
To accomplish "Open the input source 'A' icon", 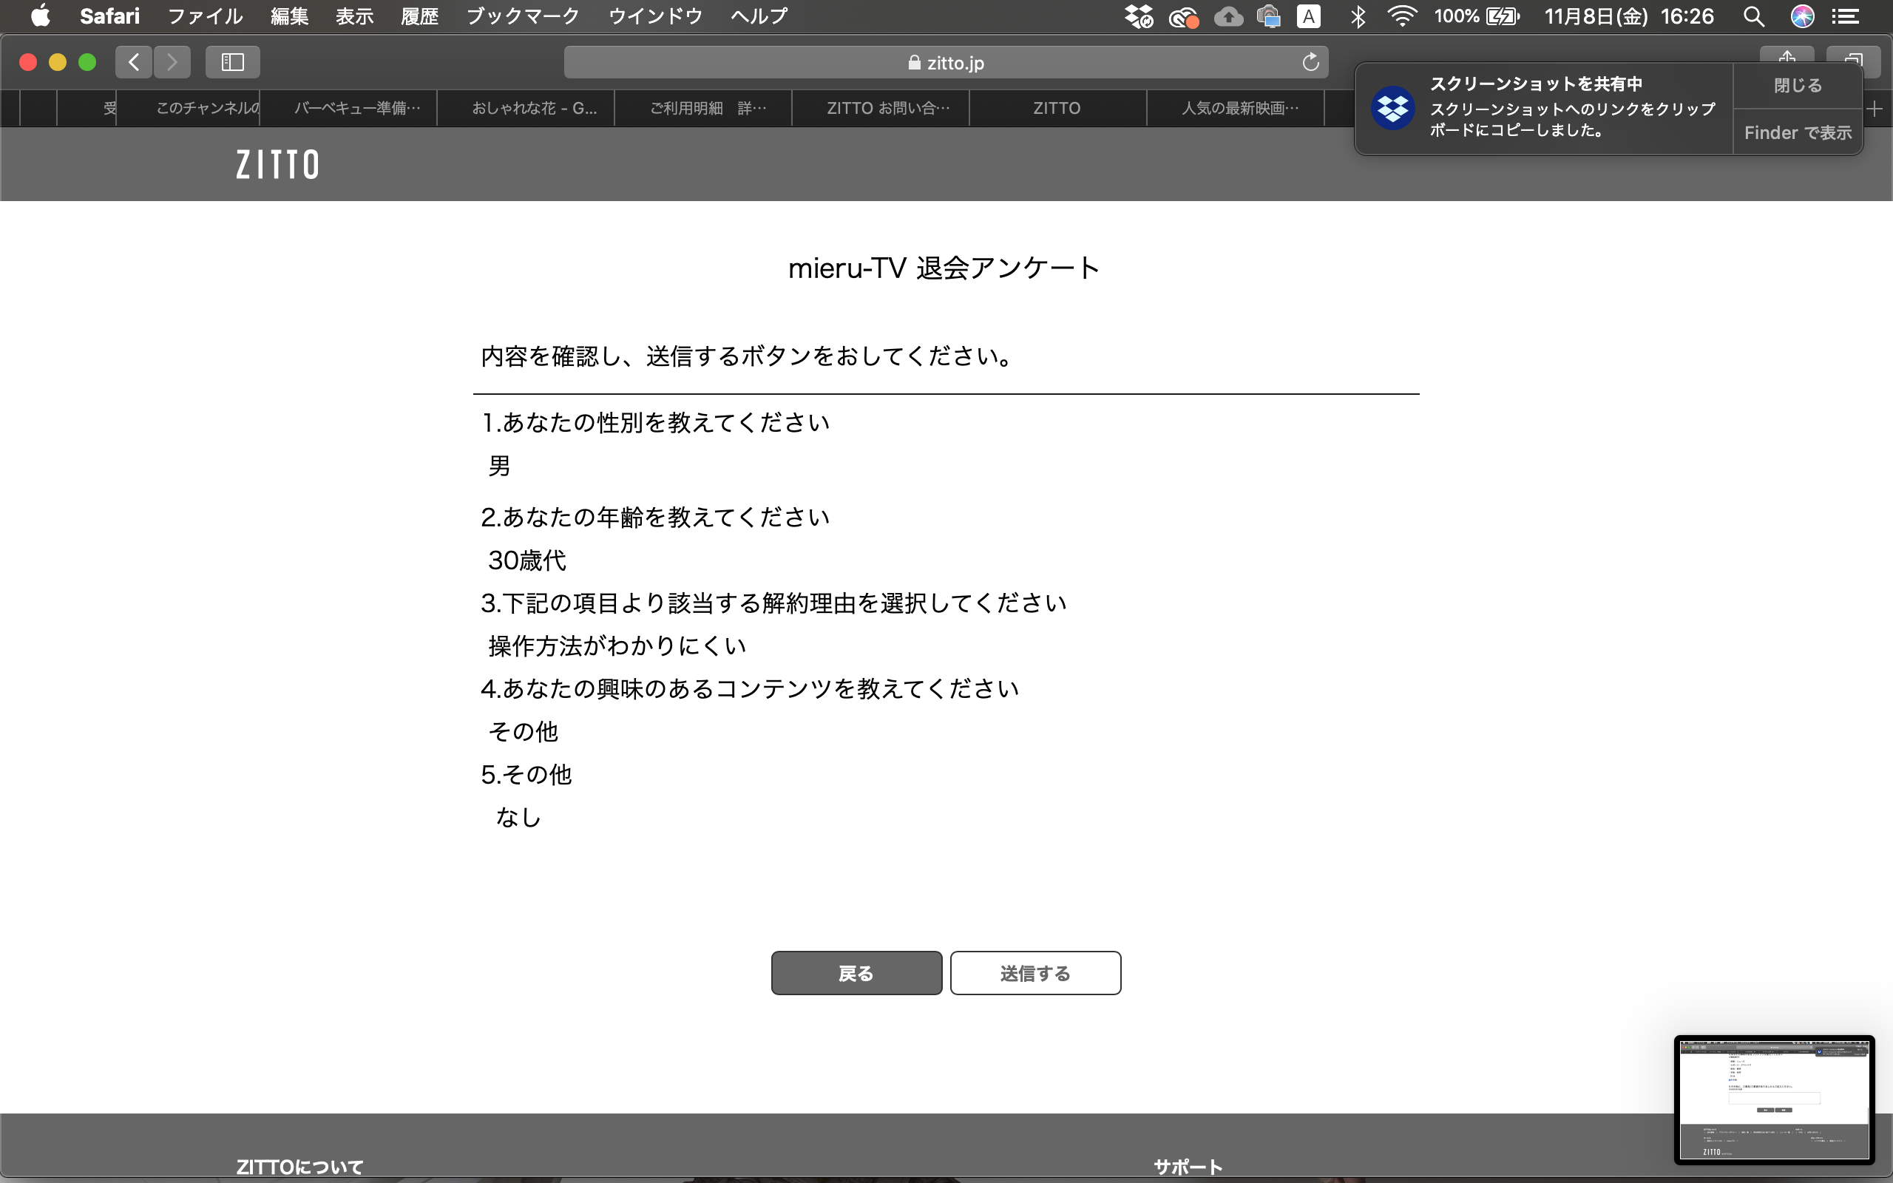I will [x=1308, y=16].
